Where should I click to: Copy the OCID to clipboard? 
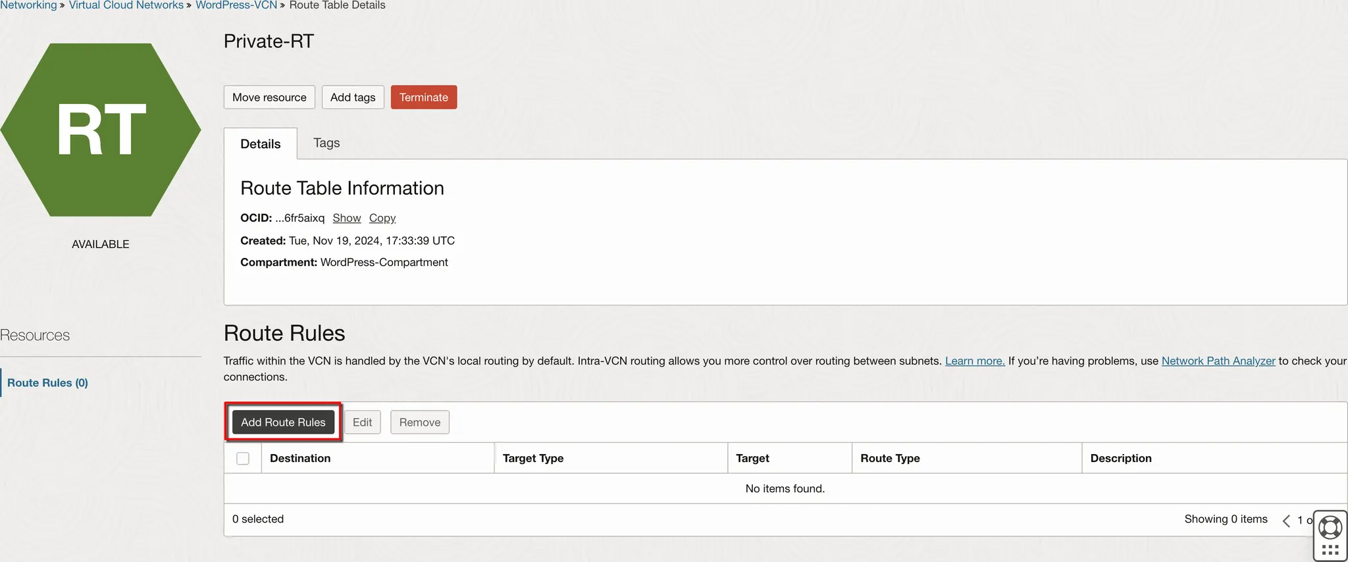pos(382,218)
